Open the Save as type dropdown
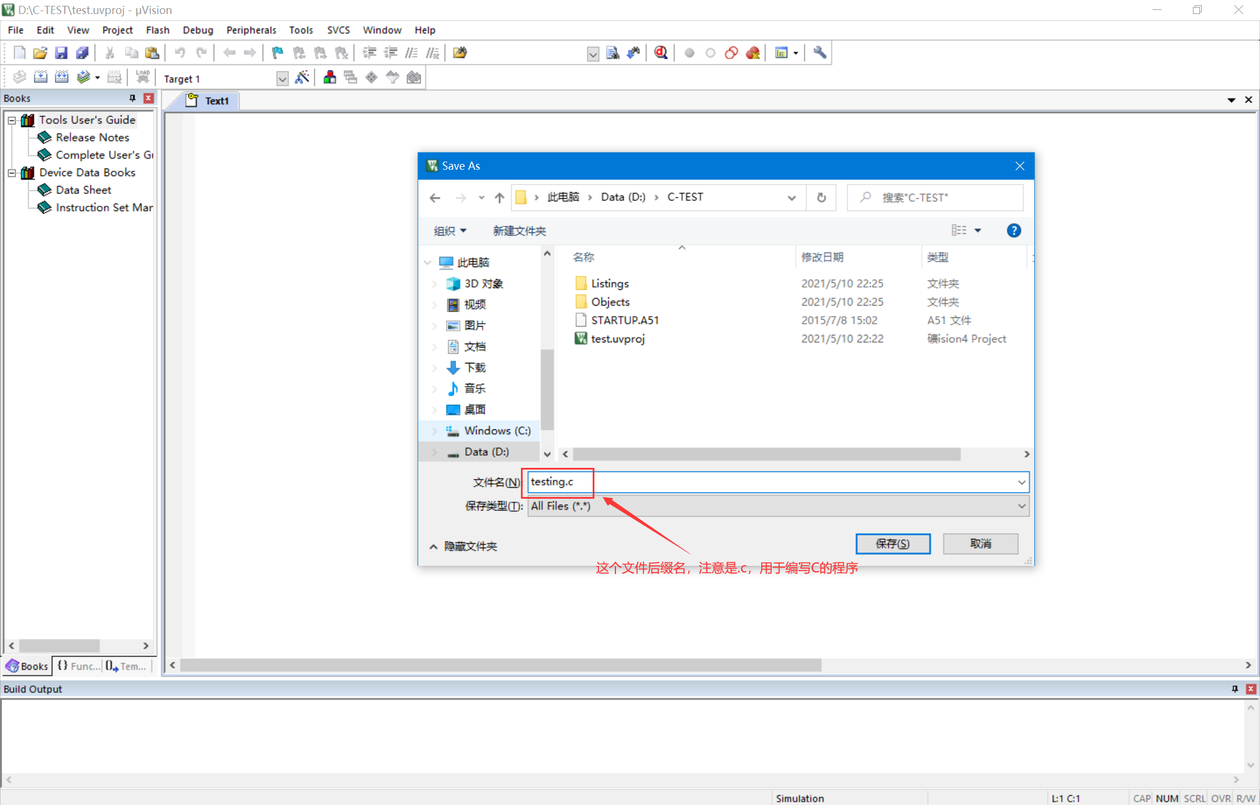 point(1021,506)
